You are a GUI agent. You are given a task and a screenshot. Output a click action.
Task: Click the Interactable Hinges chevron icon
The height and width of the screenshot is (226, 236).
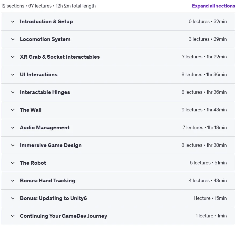[13, 92]
